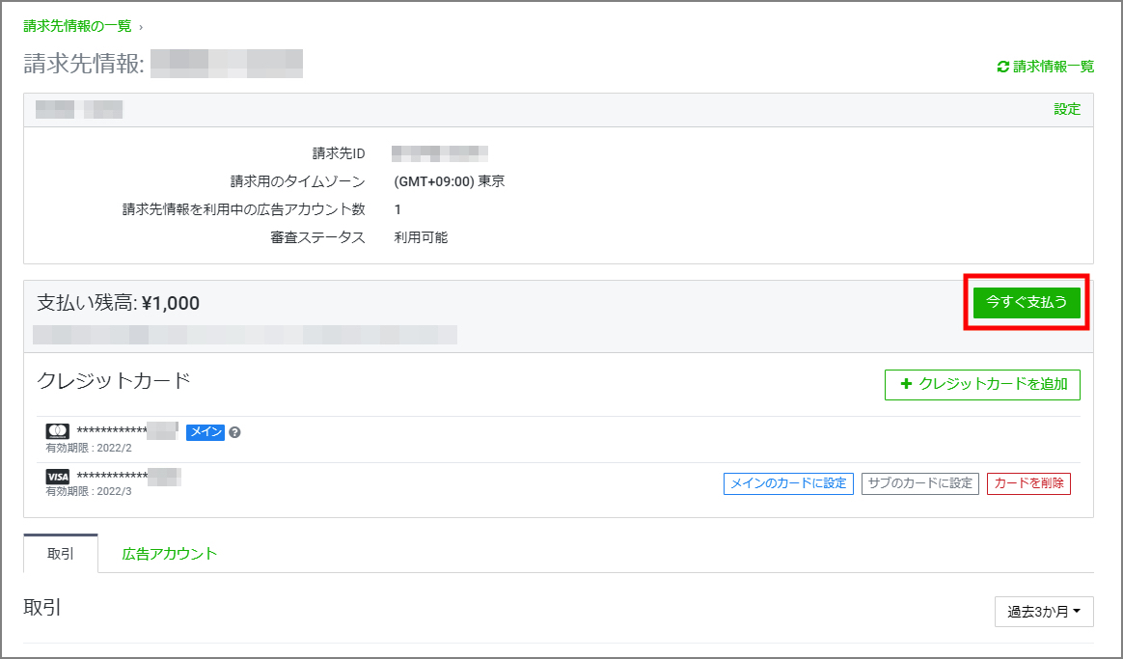The height and width of the screenshot is (659, 1123).
Task: Select the 取引 tab
Action: 61,554
